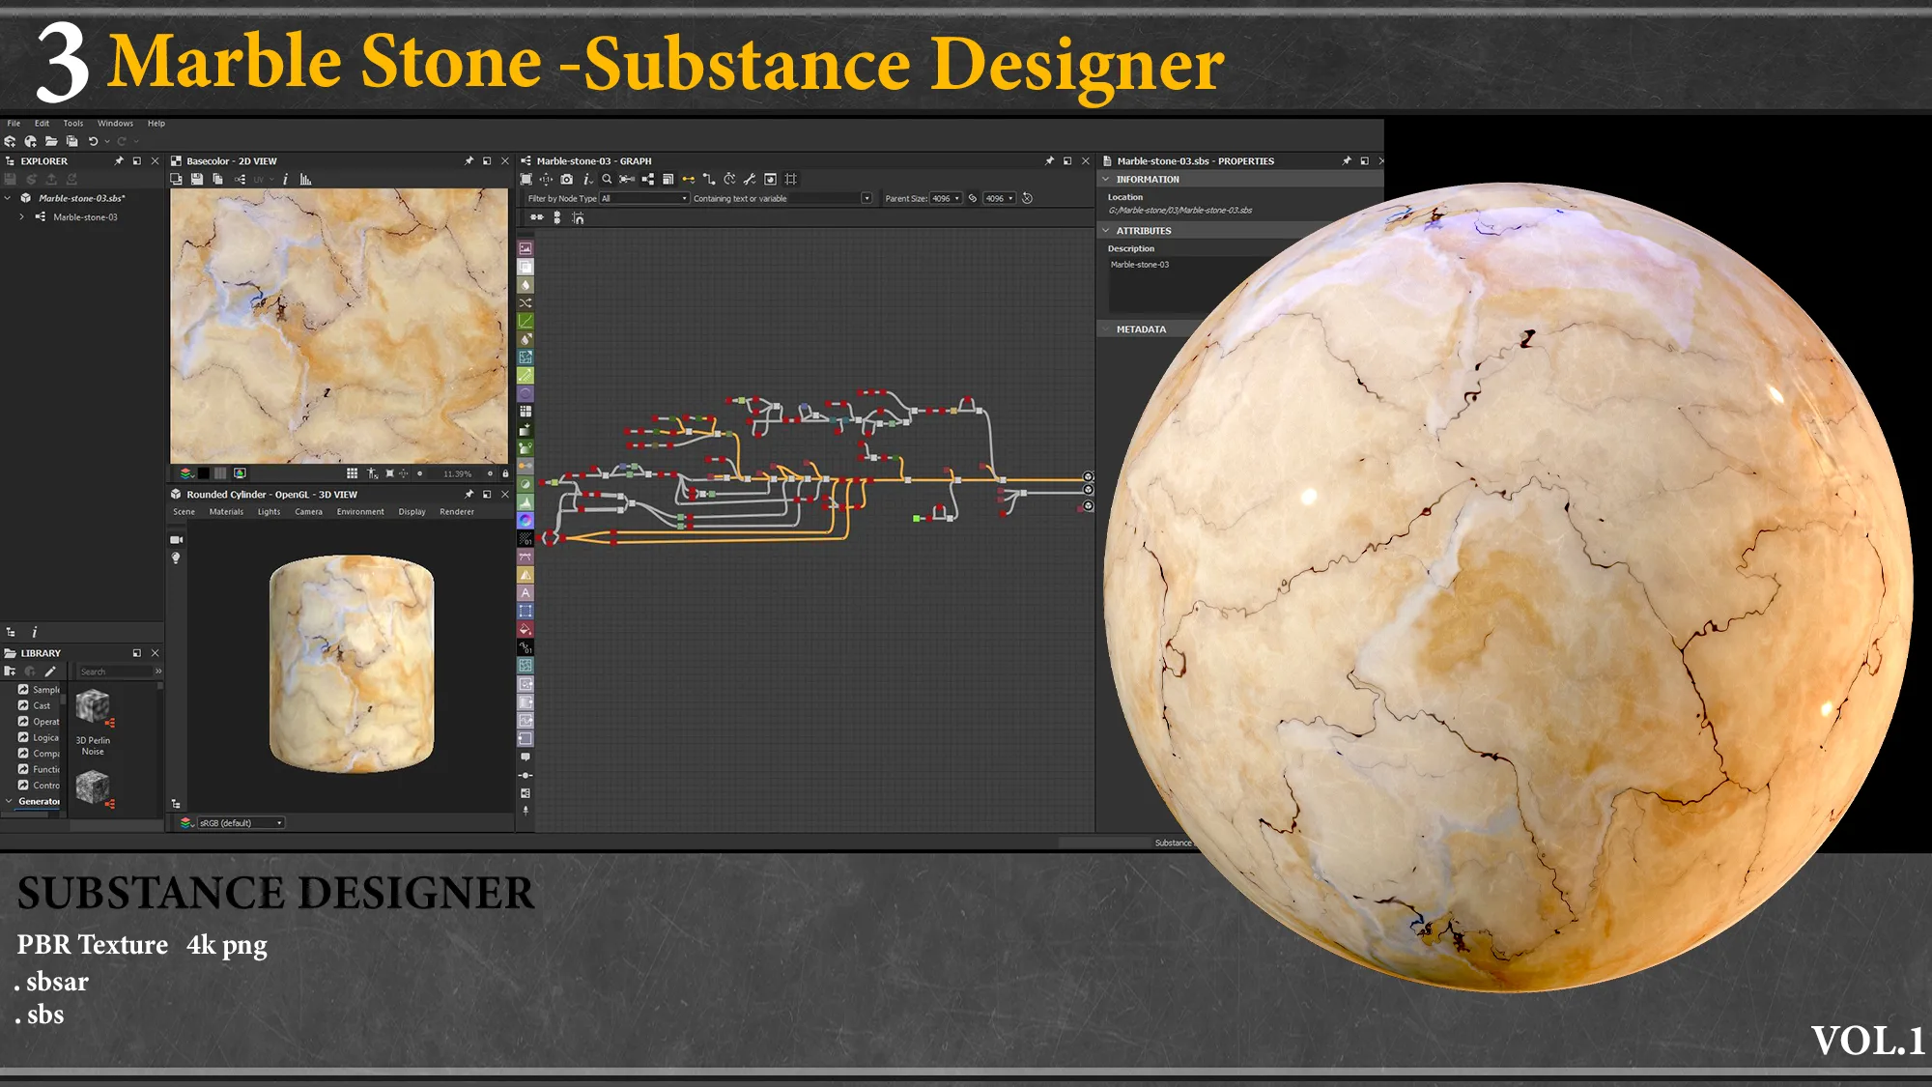Pin the GRAPH panel using its pin icon

[x=1047, y=161]
